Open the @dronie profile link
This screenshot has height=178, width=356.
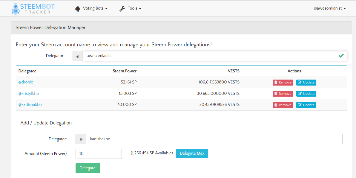26,82
